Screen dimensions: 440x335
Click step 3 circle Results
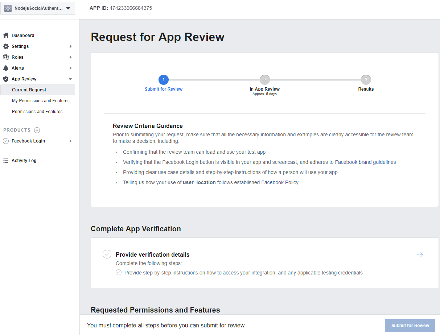click(x=366, y=80)
